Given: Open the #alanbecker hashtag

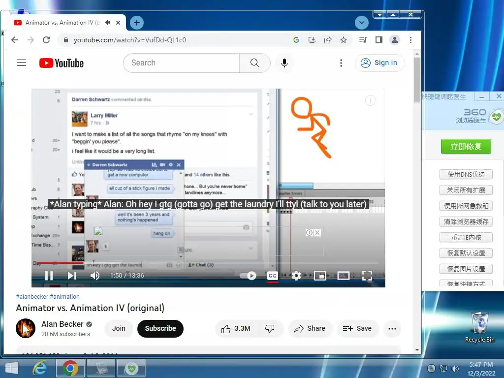Looking at the screenshot, I should click(x=32, y=296).
